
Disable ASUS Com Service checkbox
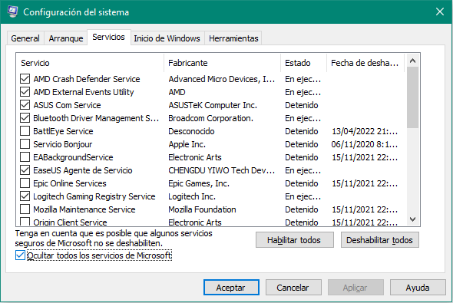tap(25, 105)
